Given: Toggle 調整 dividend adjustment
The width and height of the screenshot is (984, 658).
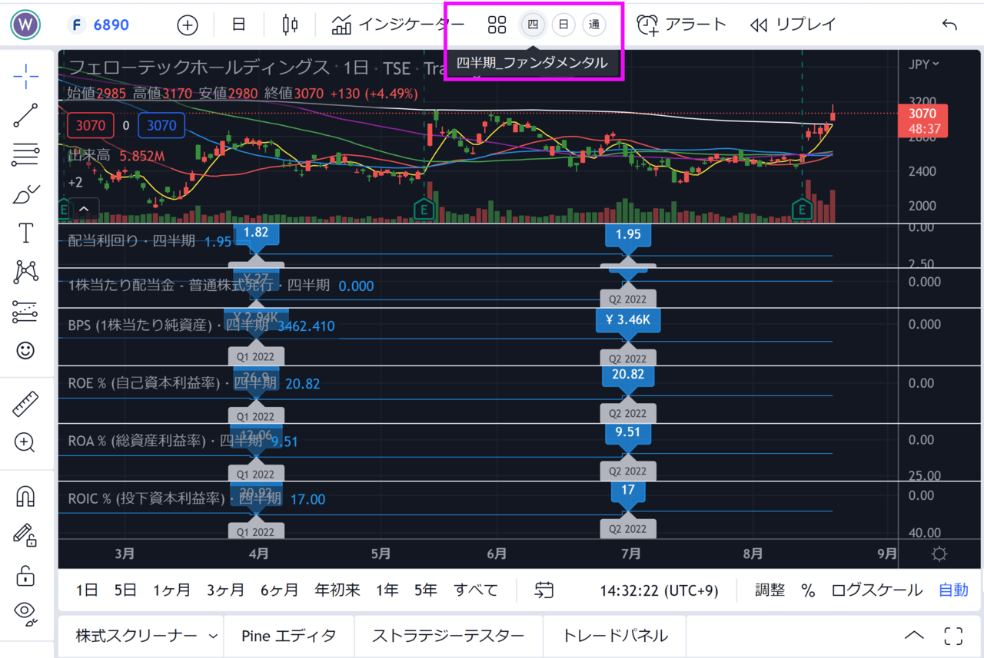Looking at the screenshot, I should point(770,590).
